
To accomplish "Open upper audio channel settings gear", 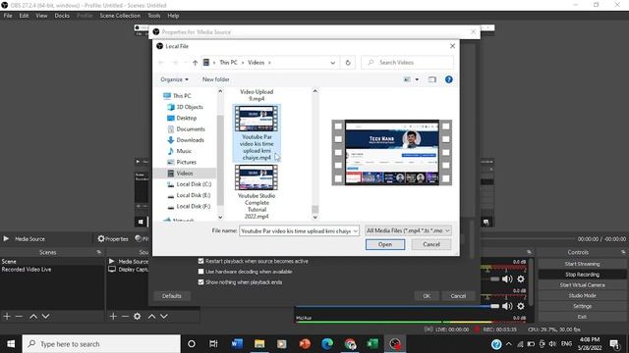I will (521, 278).
